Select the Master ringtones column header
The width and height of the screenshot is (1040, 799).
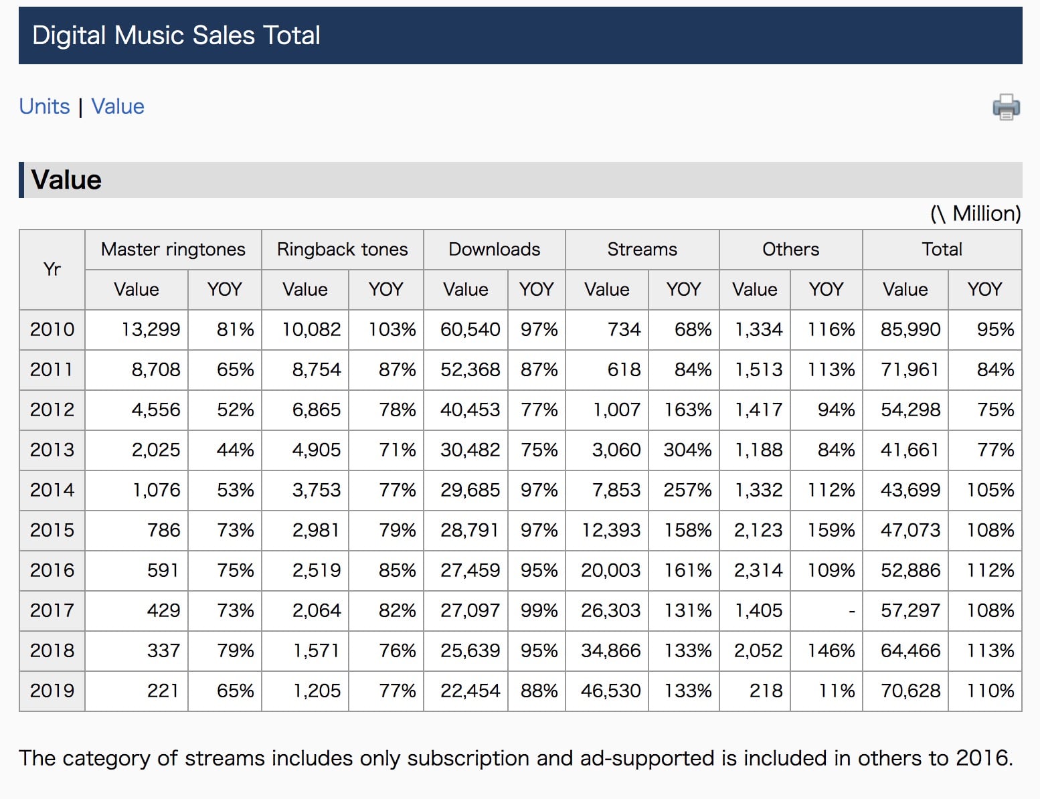pos(173,250)
